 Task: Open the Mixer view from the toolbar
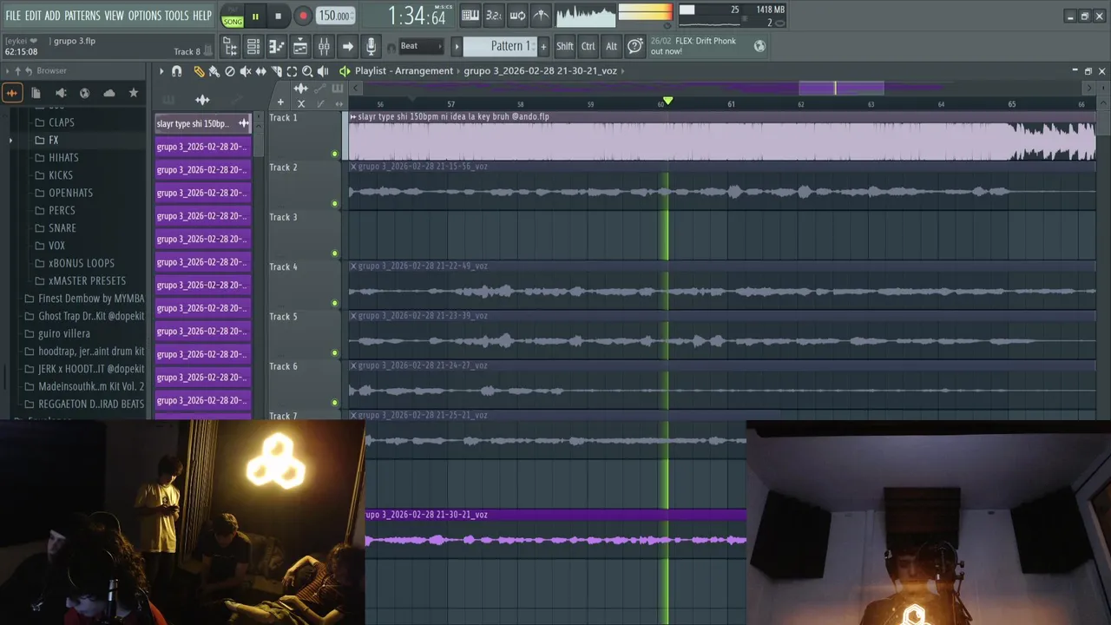324,46
